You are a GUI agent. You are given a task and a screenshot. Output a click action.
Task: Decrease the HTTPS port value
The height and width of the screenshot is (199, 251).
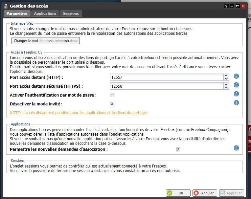(226, 87)
